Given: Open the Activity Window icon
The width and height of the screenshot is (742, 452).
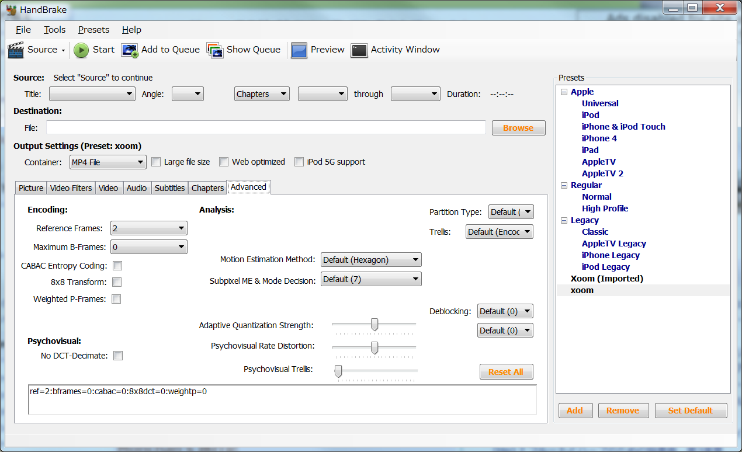Looking at the screenshot, I should (358, 50).
